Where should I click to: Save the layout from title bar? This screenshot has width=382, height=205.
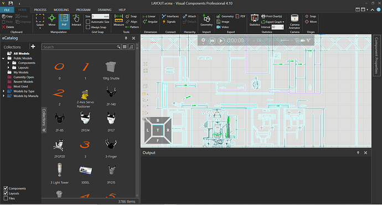(11, 3)
